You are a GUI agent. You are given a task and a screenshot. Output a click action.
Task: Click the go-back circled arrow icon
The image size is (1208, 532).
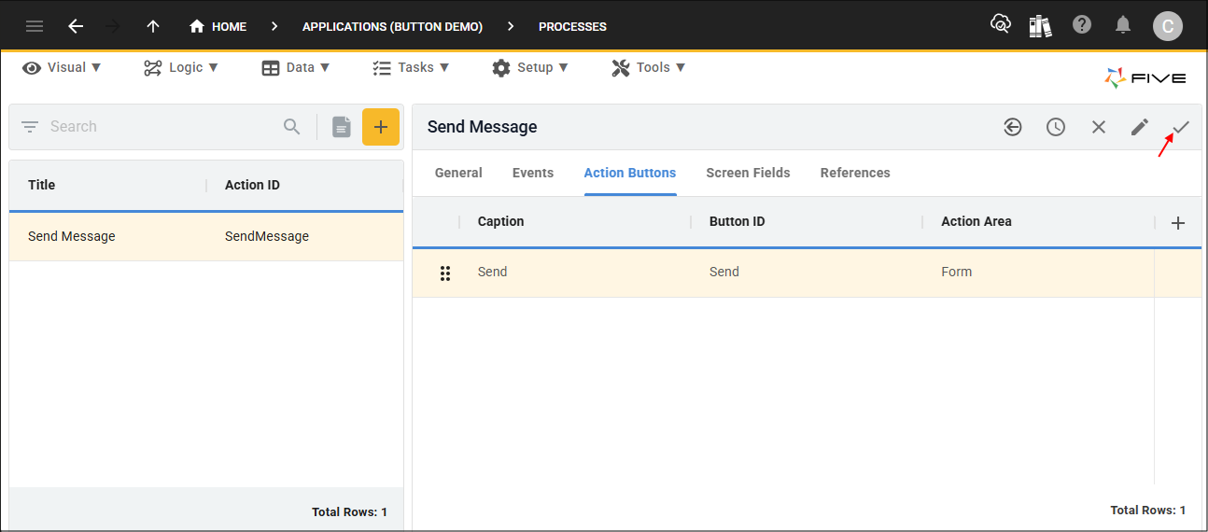click(x=1013, y=127)
